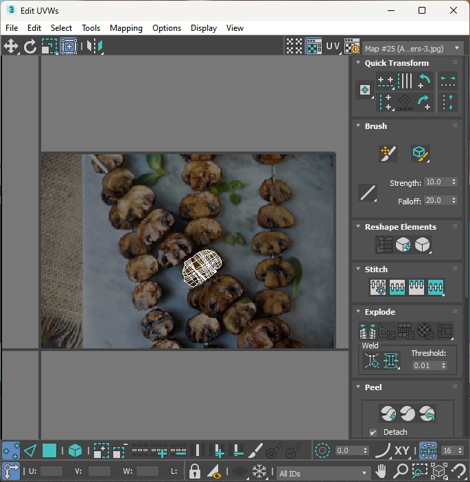Screen dimensions: 470x482
Task: Open the Mapping menu
Action: tap(126, 28)
